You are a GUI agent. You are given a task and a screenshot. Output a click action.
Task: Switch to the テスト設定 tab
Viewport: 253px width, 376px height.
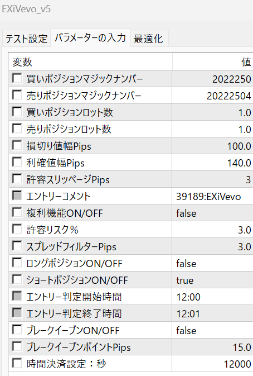(x=26, y=38)
